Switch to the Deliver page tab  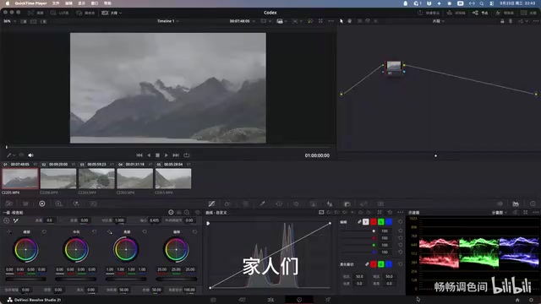[x=328, y=300]
